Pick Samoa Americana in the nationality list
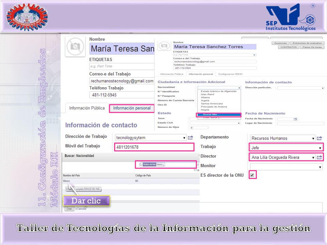The height and width of the screenshot is (245, 327). [x=212, y=103]
